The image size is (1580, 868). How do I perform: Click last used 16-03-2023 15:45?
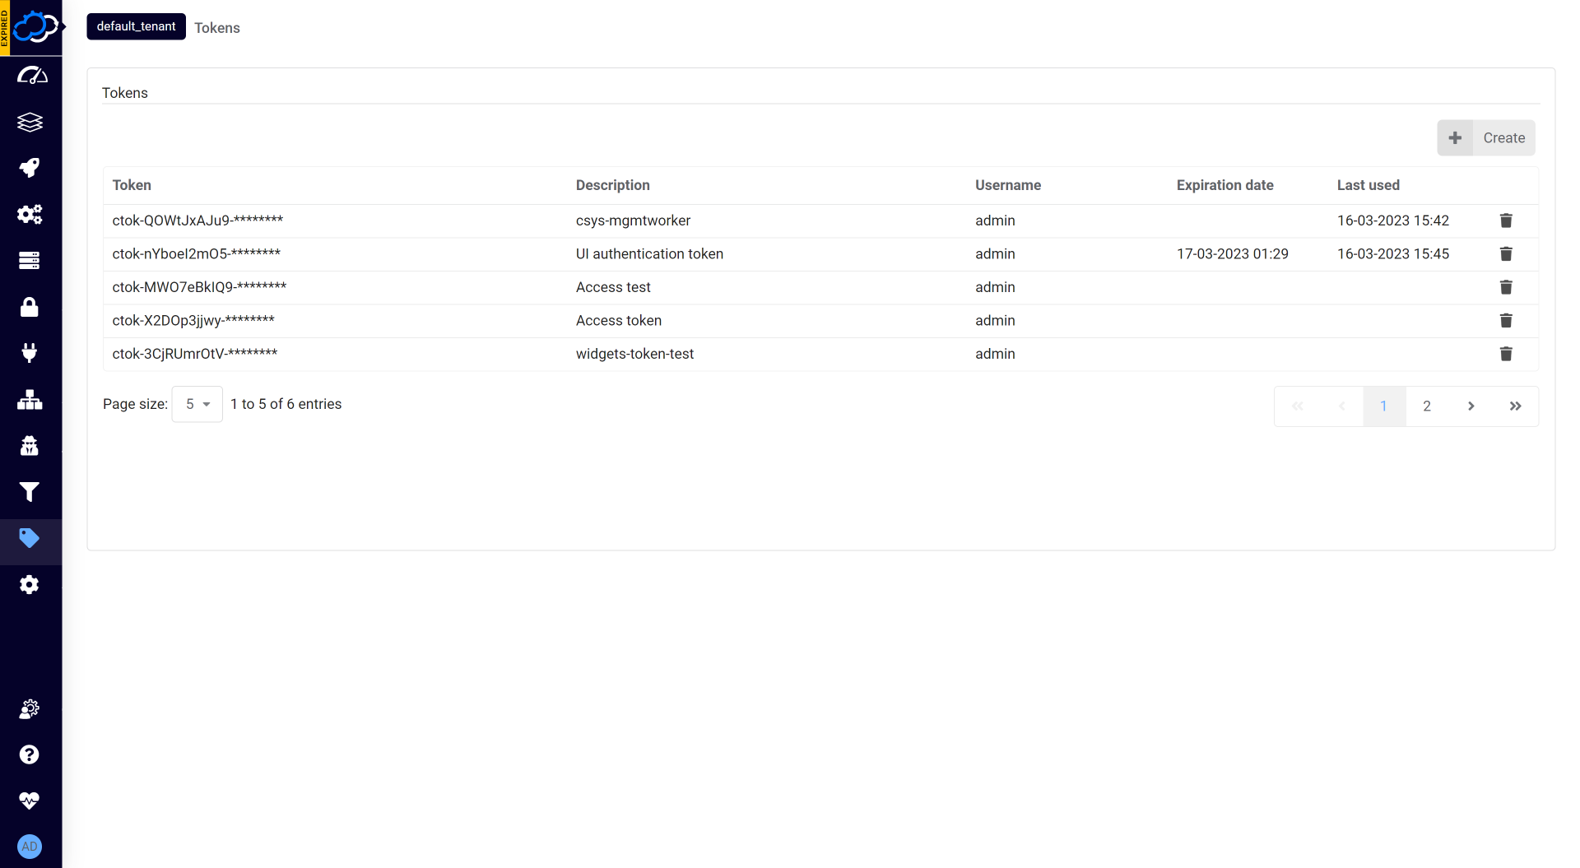point(1393,254)
